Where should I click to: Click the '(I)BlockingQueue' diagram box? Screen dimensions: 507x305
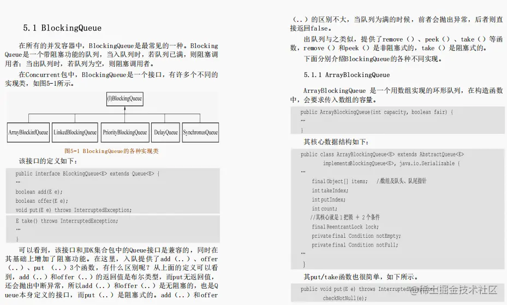click(x=125, y=99)
